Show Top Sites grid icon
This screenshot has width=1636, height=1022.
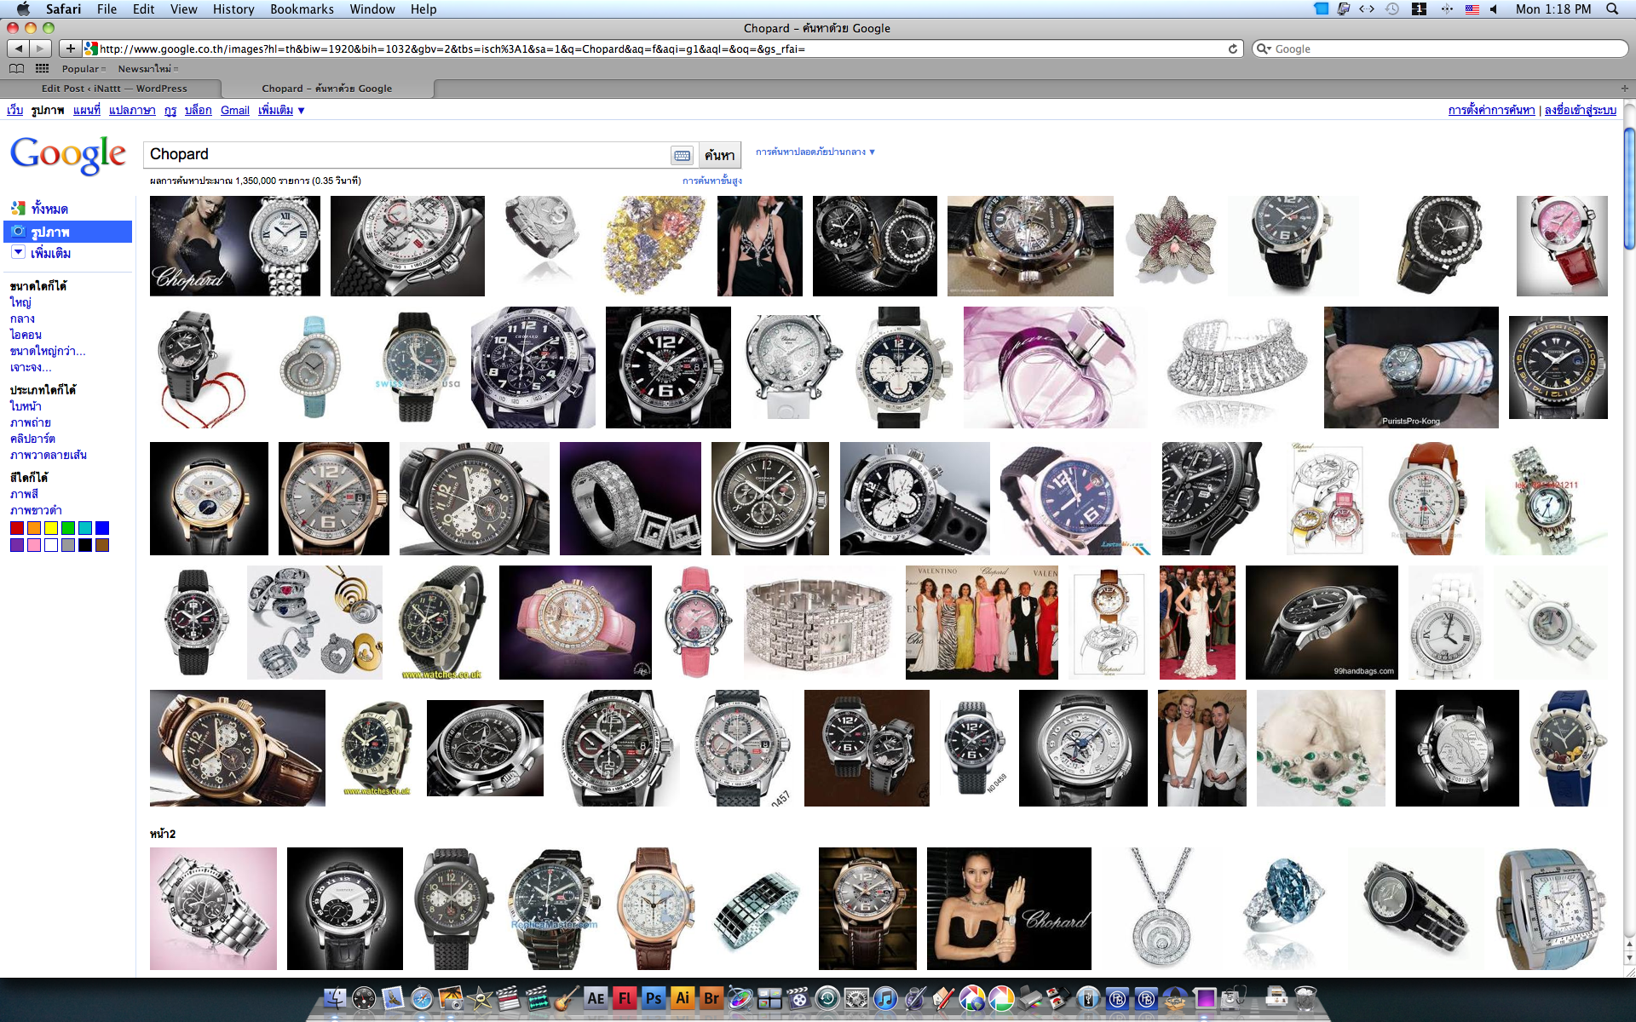coord(42,68)
